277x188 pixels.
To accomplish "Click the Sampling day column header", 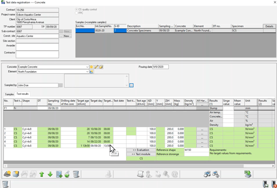I will coord(54,103).
